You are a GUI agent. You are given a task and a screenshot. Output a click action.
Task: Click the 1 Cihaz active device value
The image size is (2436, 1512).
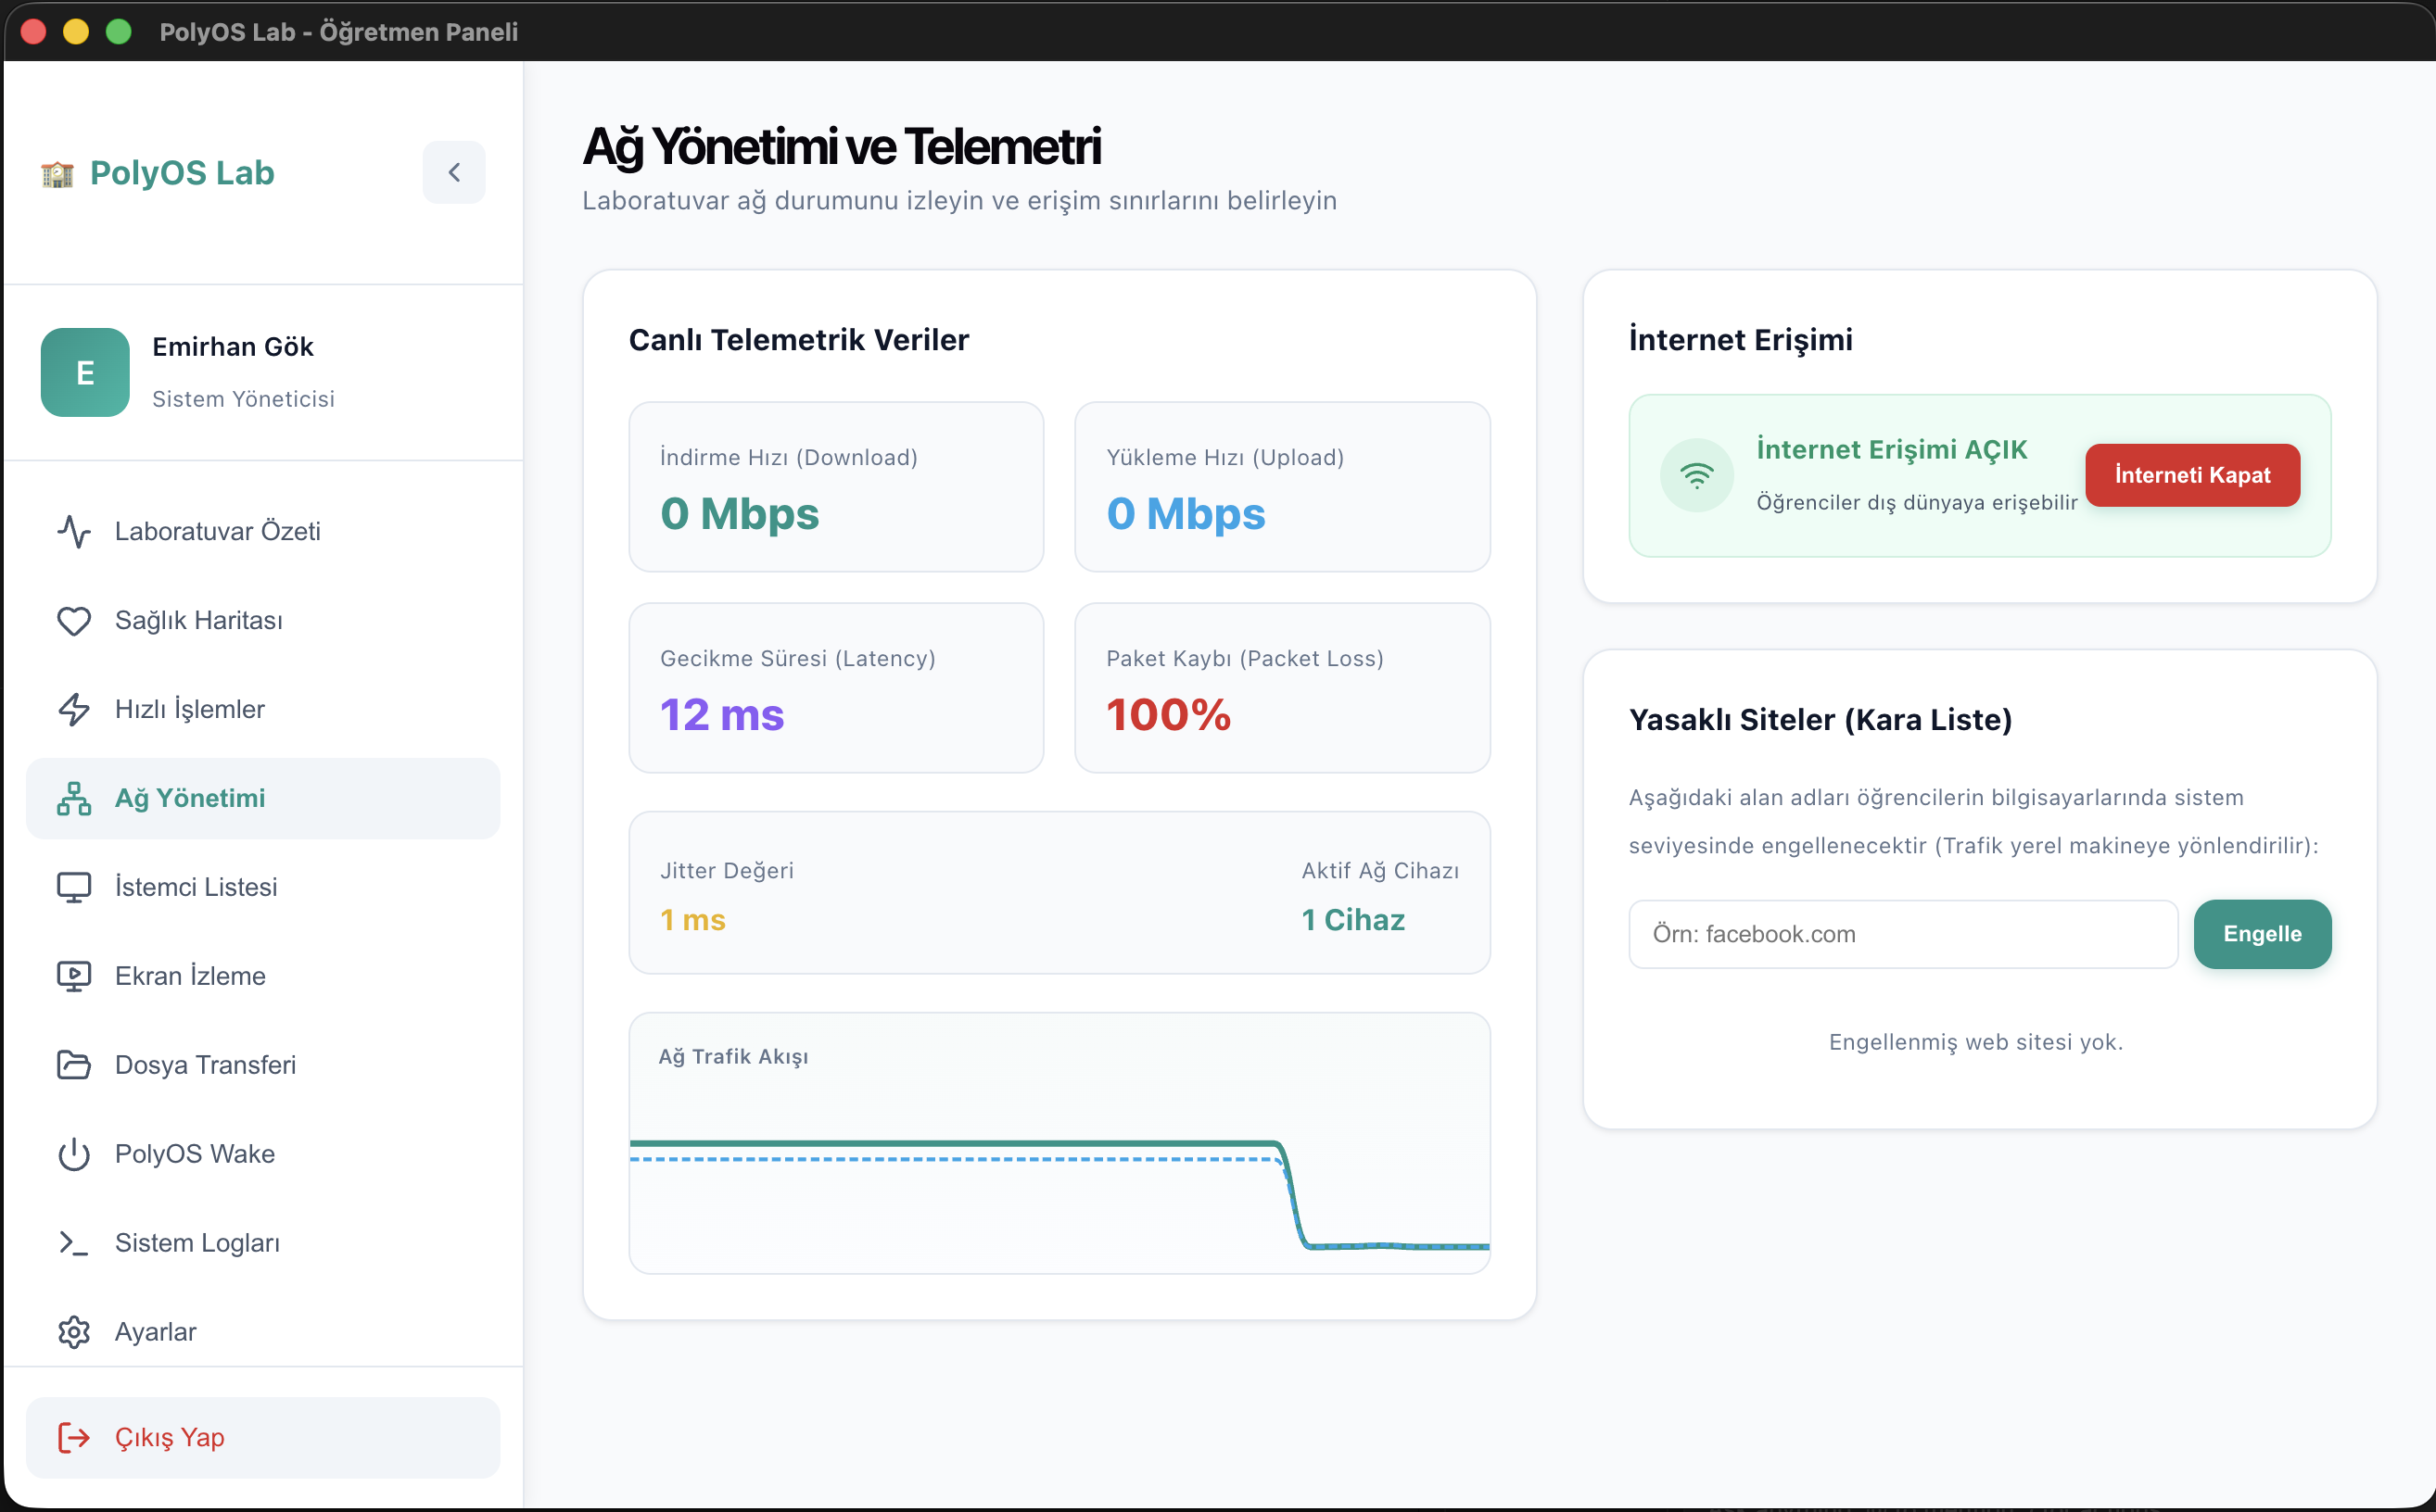click(x=1352, y=920)
